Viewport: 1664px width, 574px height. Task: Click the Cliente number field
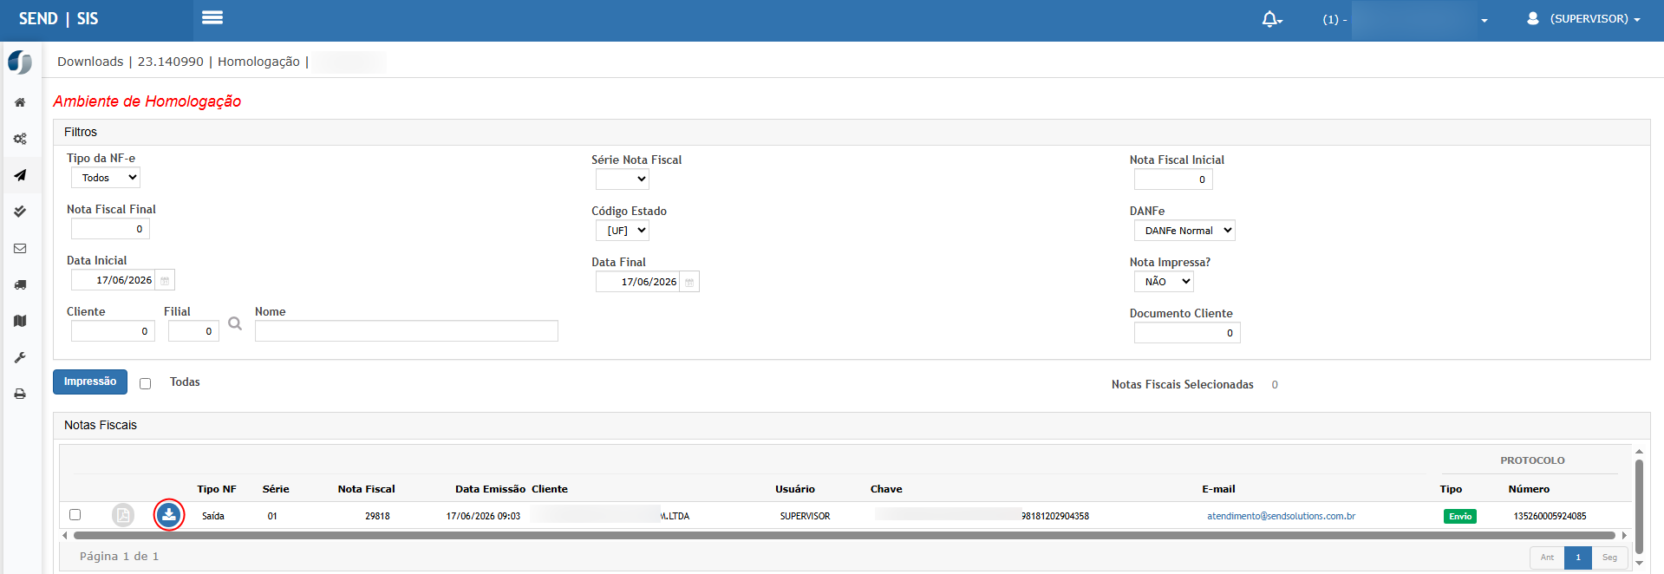(113, 331)
